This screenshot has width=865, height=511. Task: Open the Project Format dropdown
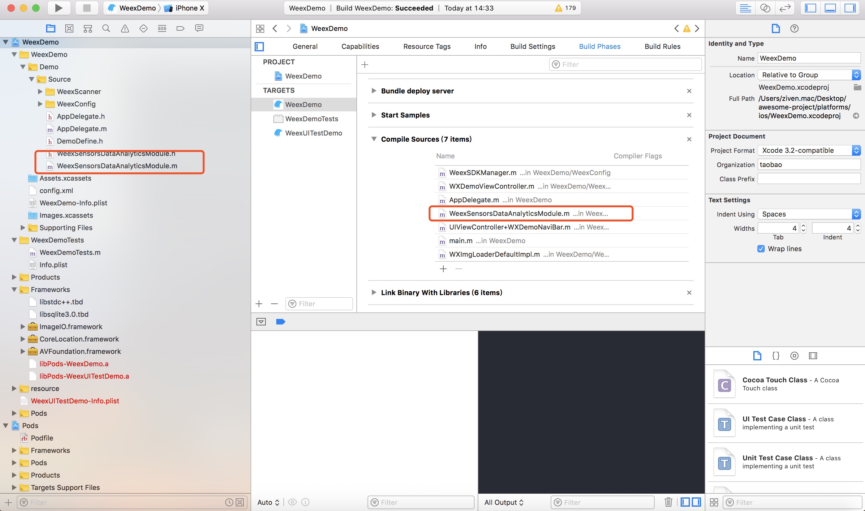click(x=809, y=150)
